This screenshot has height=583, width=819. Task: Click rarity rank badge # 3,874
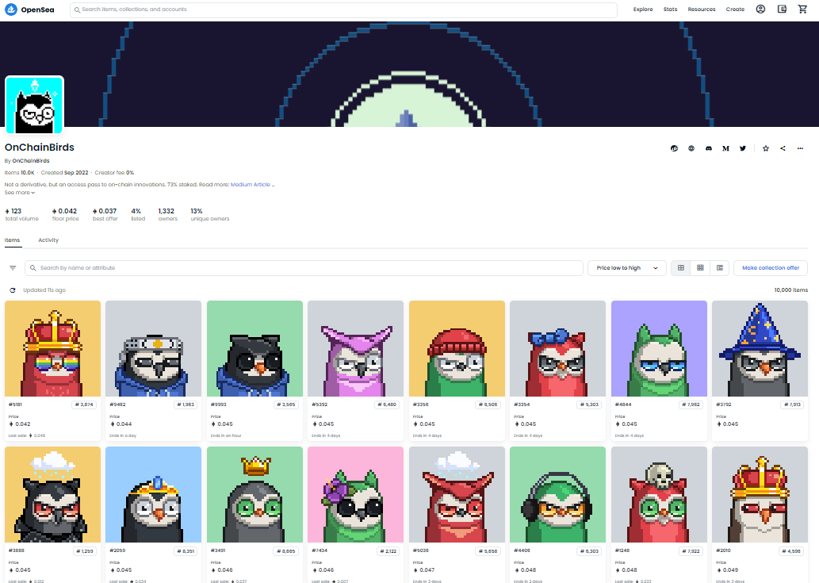pyautogui.click(x=84, y=405)
